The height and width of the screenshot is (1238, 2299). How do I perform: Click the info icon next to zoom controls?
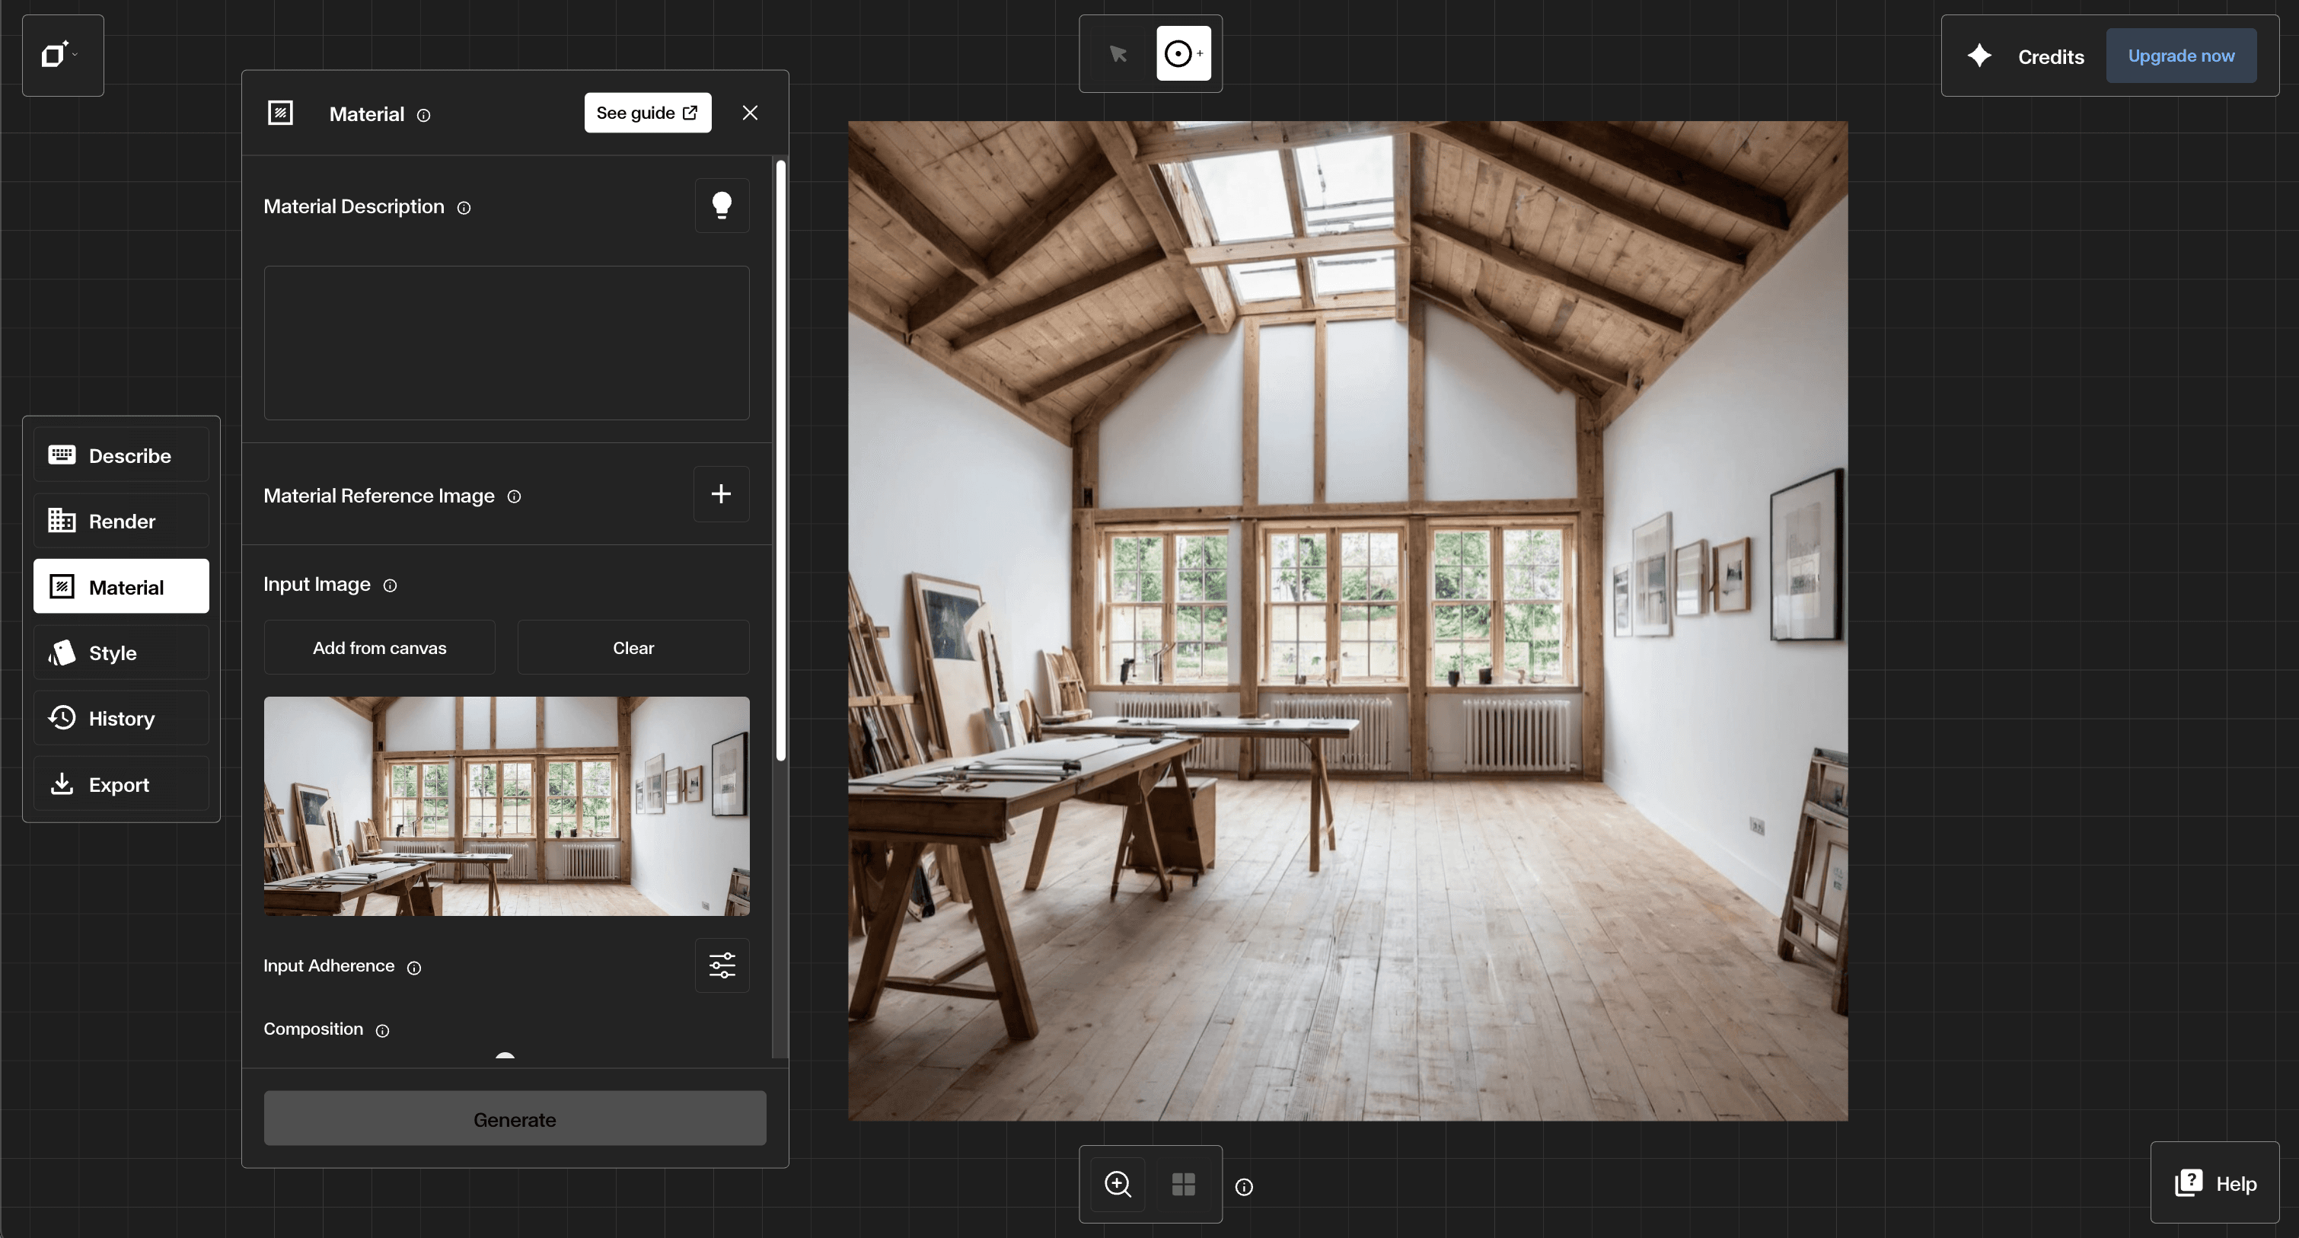click(1243, 1186)
